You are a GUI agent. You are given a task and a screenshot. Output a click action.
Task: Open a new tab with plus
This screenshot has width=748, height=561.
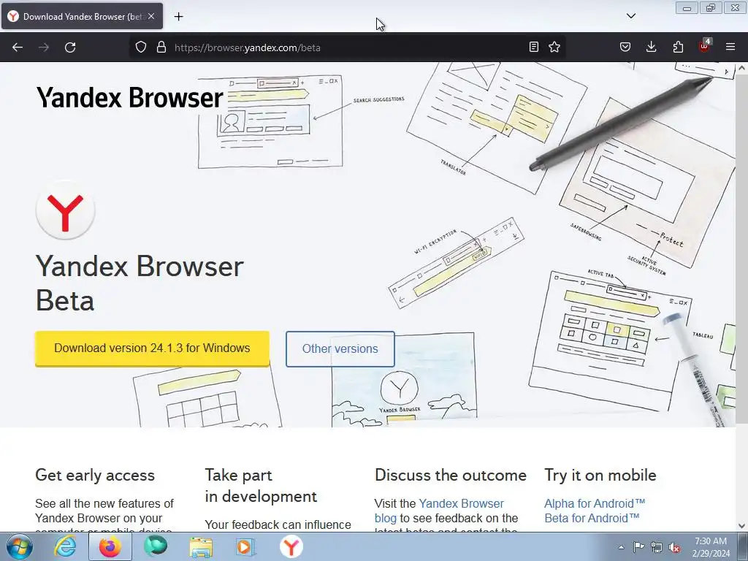pyautogui.click(x=178, y=16)
